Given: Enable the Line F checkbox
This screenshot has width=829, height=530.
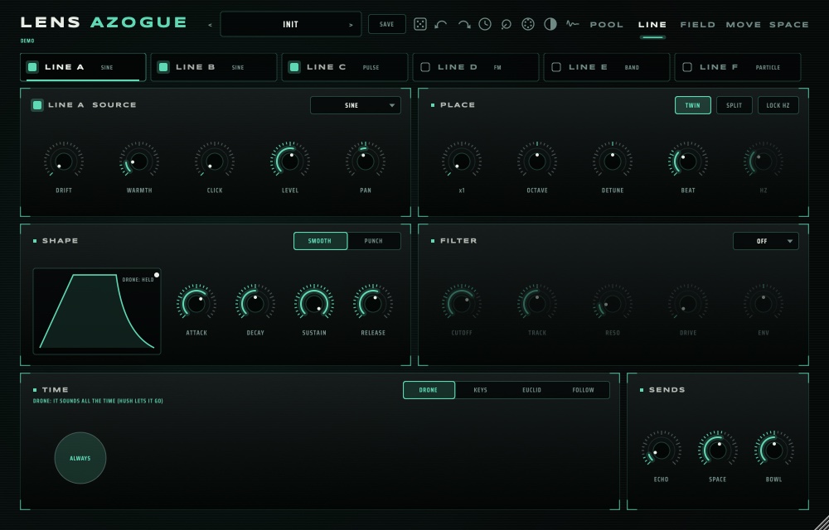Looking at the screenshot, I should click(687, 67).
